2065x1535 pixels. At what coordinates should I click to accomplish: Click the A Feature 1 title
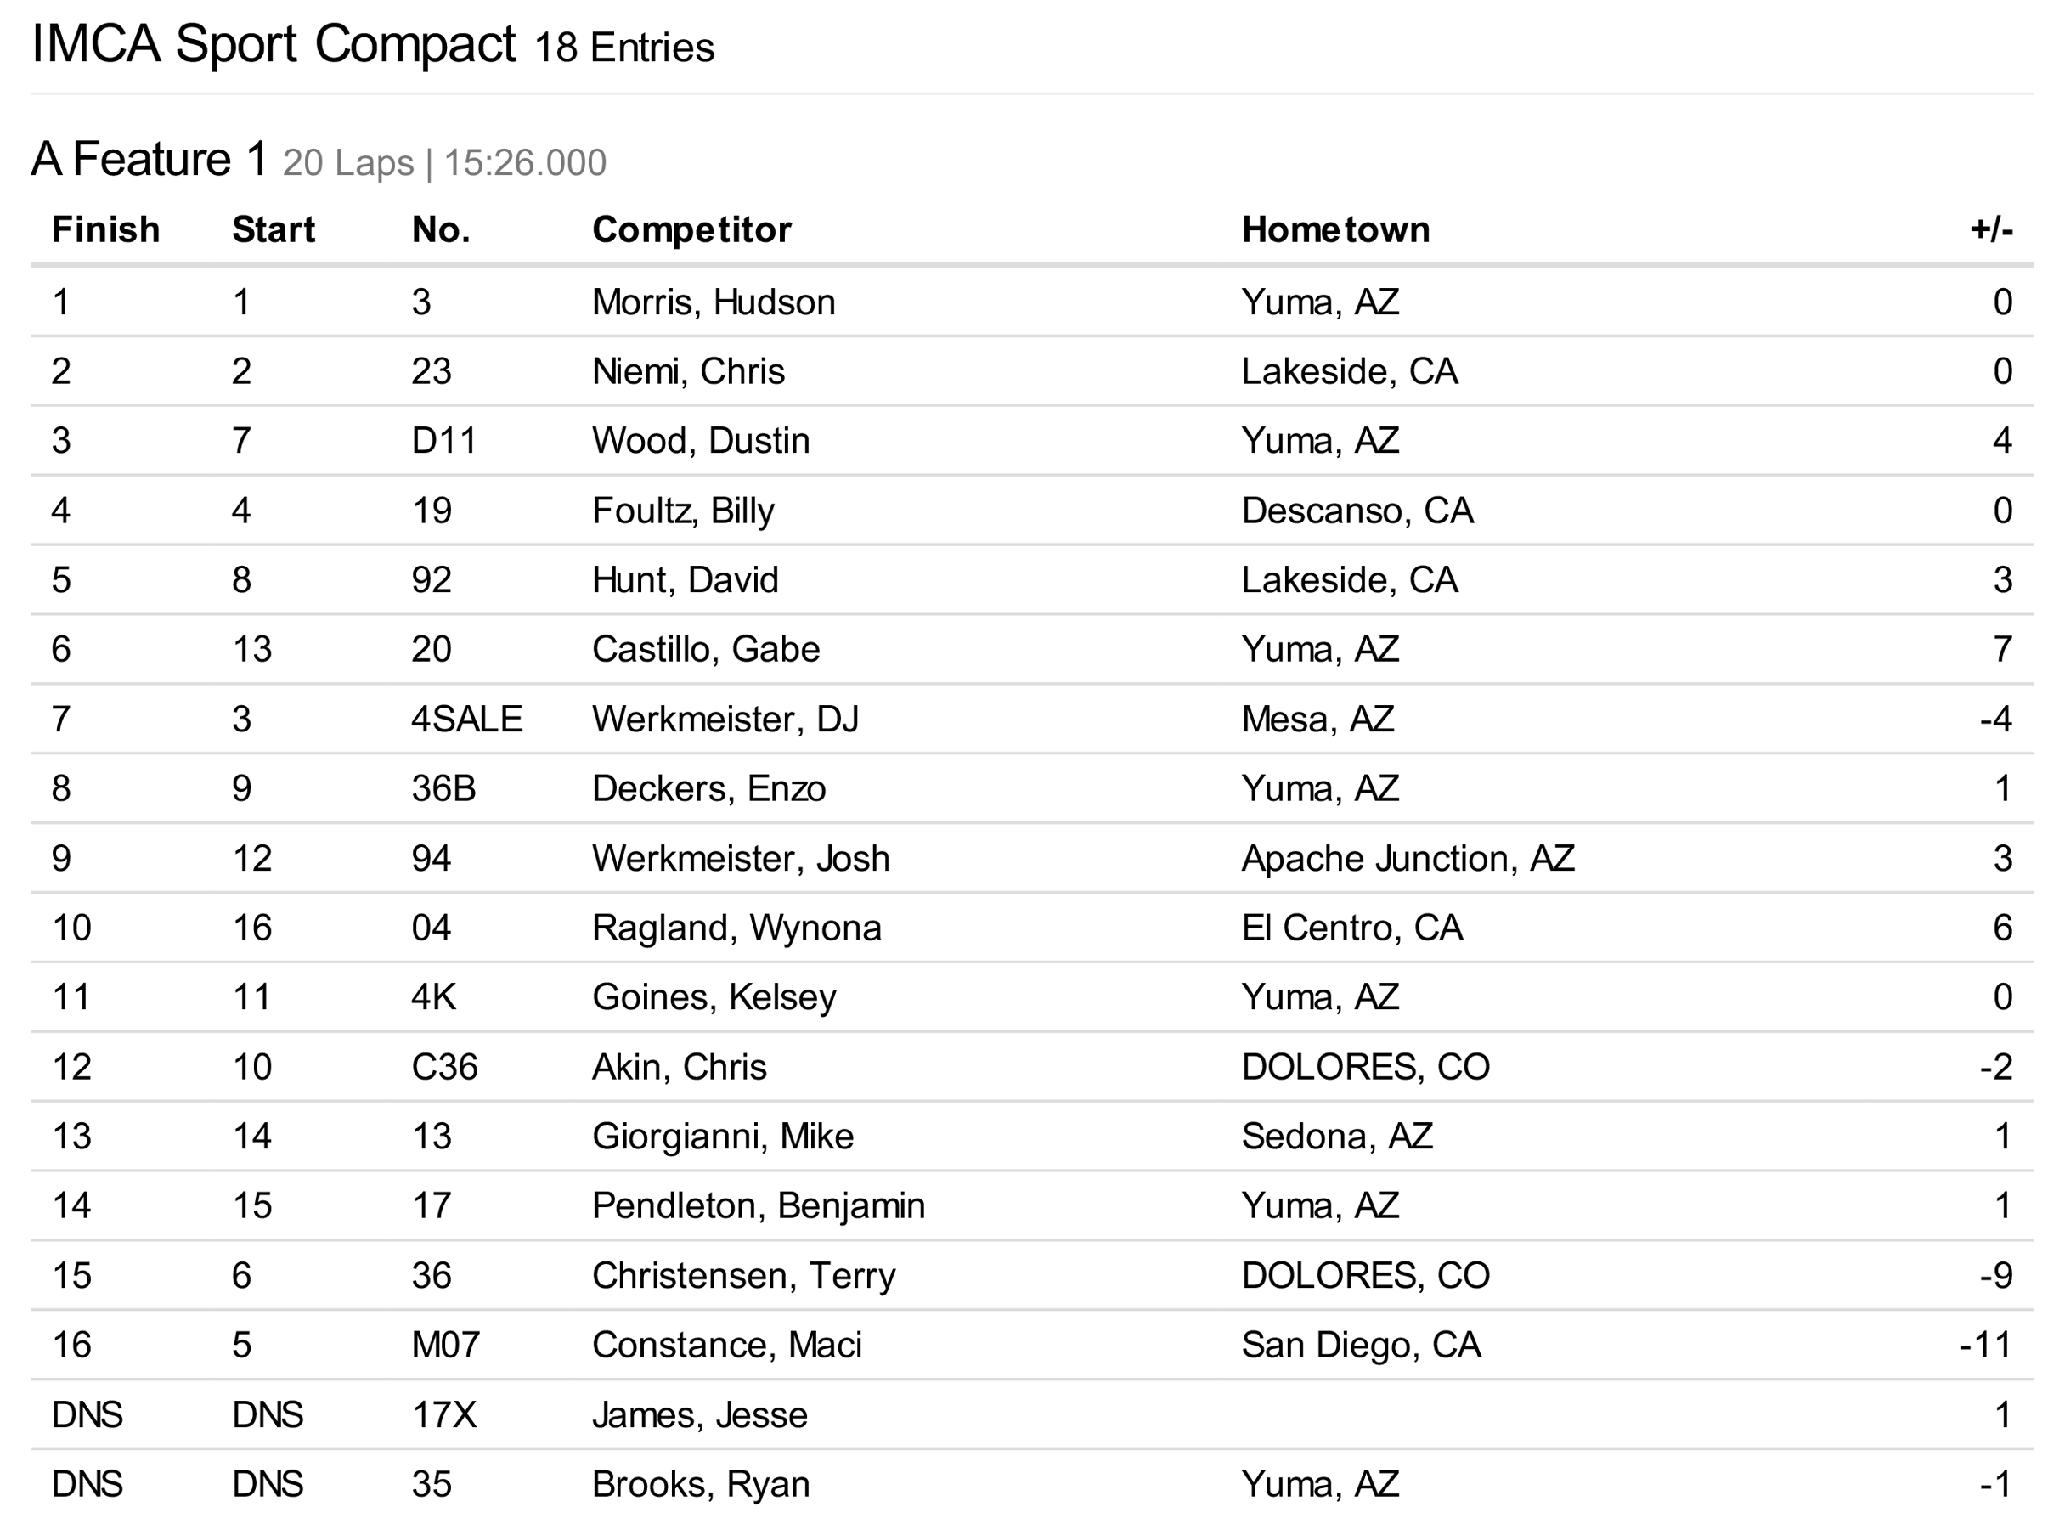click(x=150, y=160)
